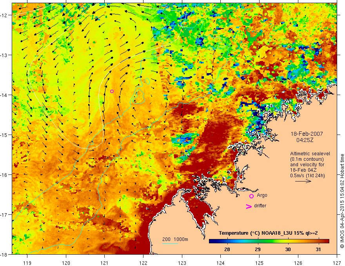Click the color bar tick label 30
The image size is (345, 266).
pos(288,249)
